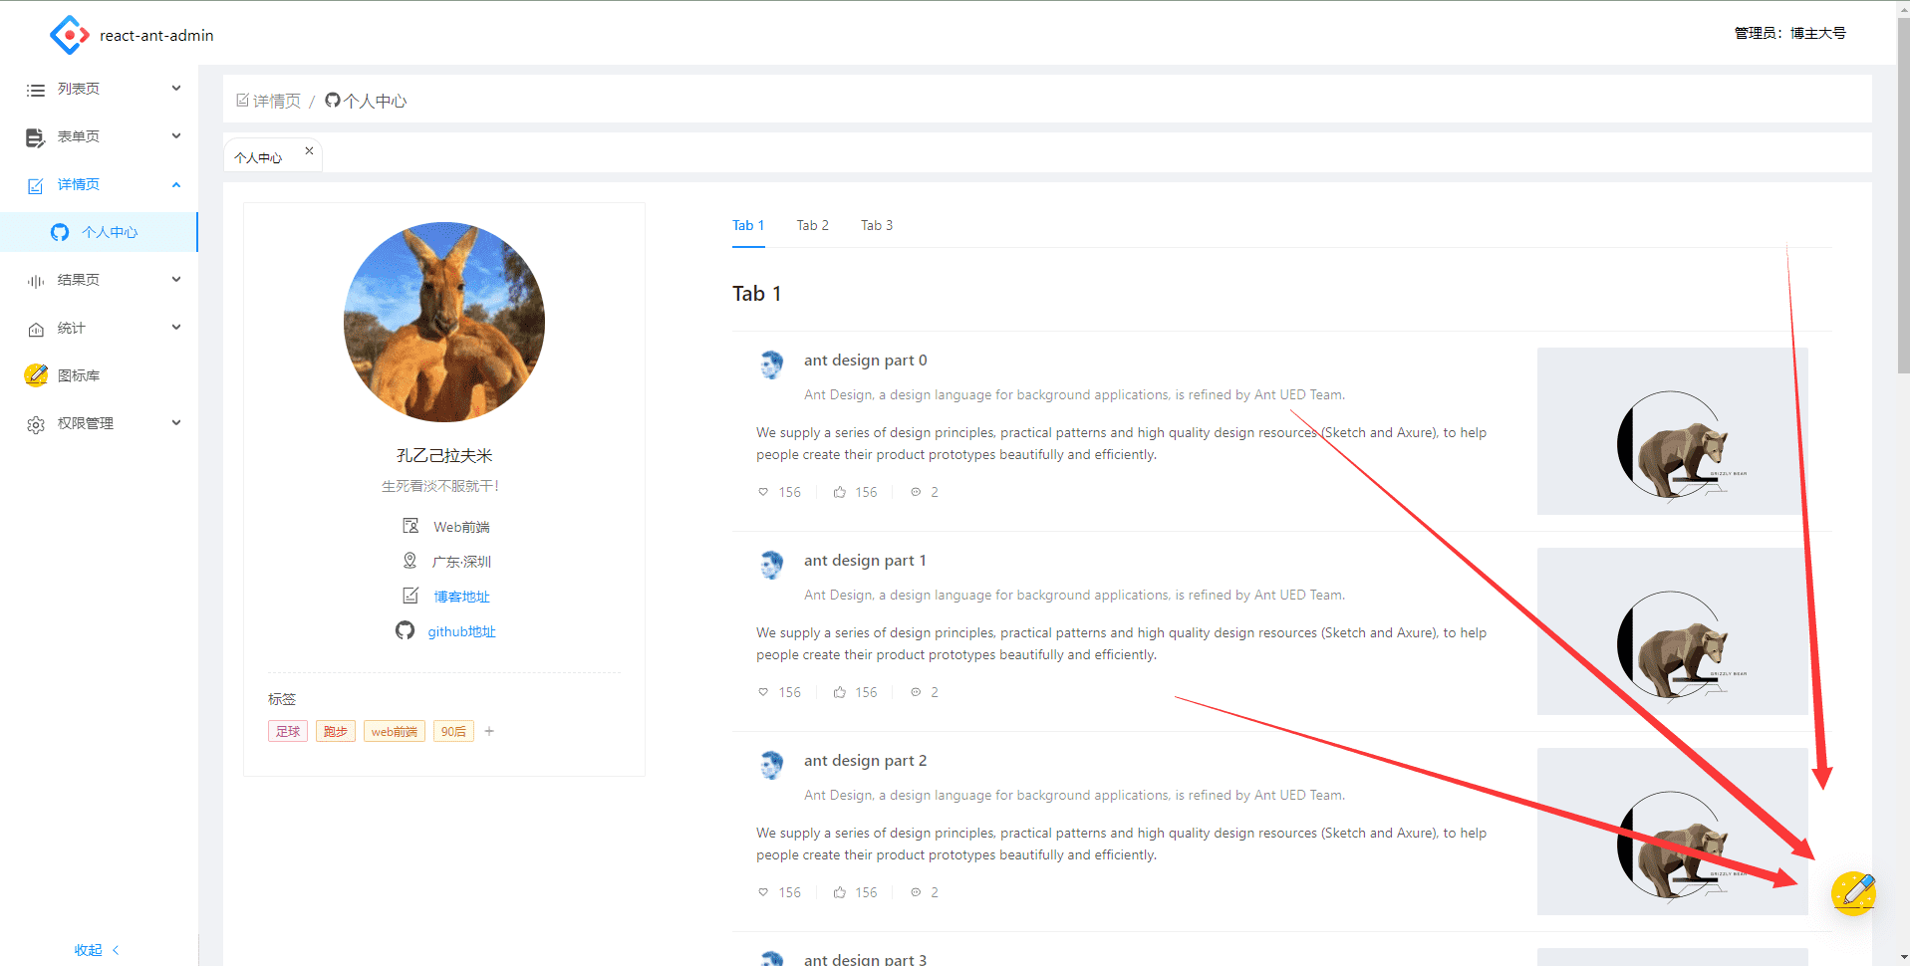Click the details page edit icon in sidebar

(x=36, y=185)
